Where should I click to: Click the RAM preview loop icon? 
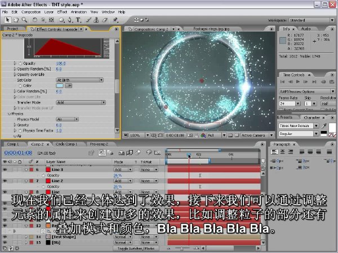[x=332, y=82]
